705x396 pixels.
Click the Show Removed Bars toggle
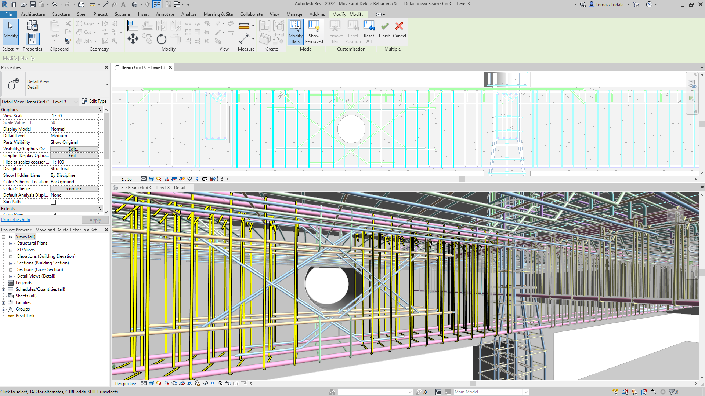click(314, 32)
